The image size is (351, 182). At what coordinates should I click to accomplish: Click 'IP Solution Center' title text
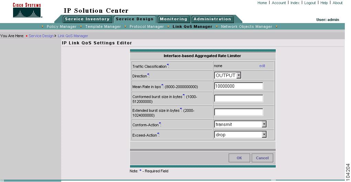click(96, 11)
